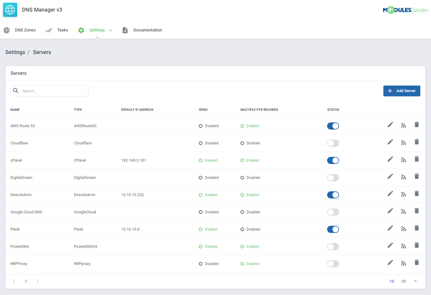Open the Documentation page
The width and height of the screenshot is (431, 295).
(x=142, y=30)
